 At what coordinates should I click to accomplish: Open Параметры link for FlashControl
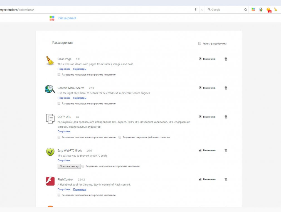[80, 189]
